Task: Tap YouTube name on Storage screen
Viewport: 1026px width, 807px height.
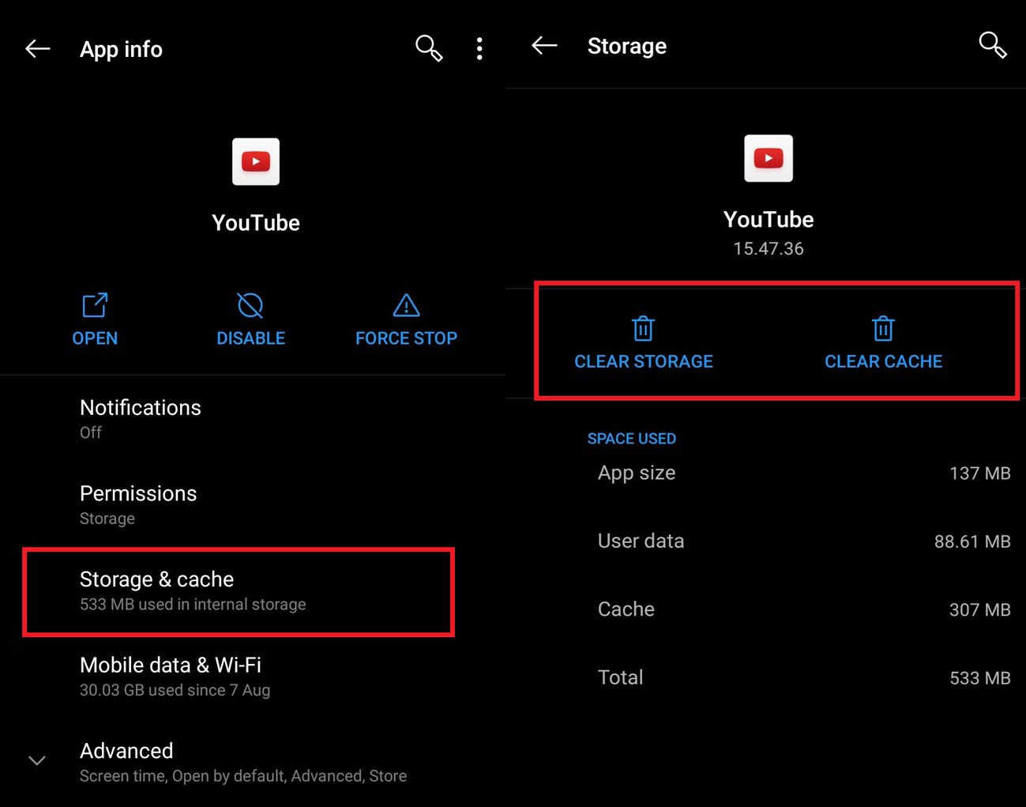Action: 769,219
